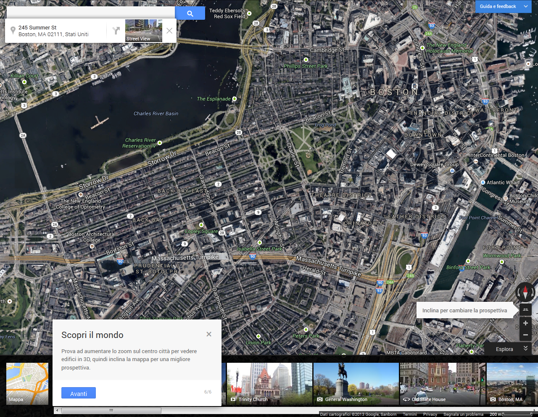538x417 pixels.
Task: Click the Frog Pond park marker
Action: (x=325, y=125)
